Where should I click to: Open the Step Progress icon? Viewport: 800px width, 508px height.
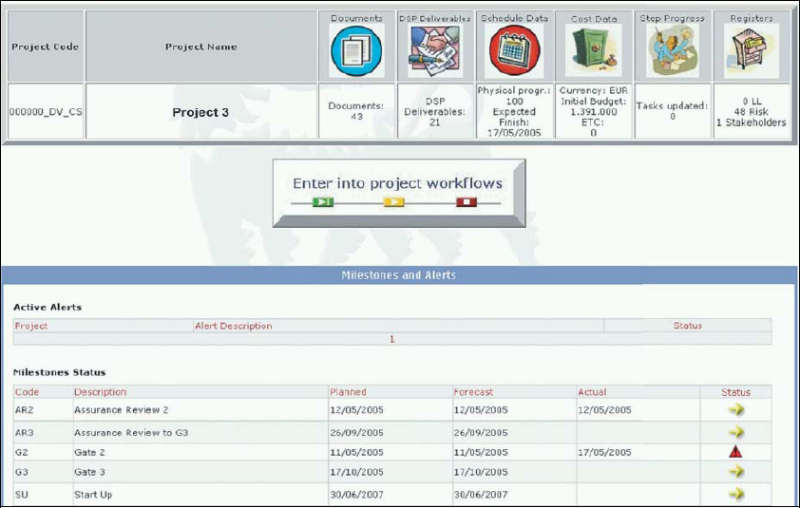pyautogui.click(x=672, y=50)
